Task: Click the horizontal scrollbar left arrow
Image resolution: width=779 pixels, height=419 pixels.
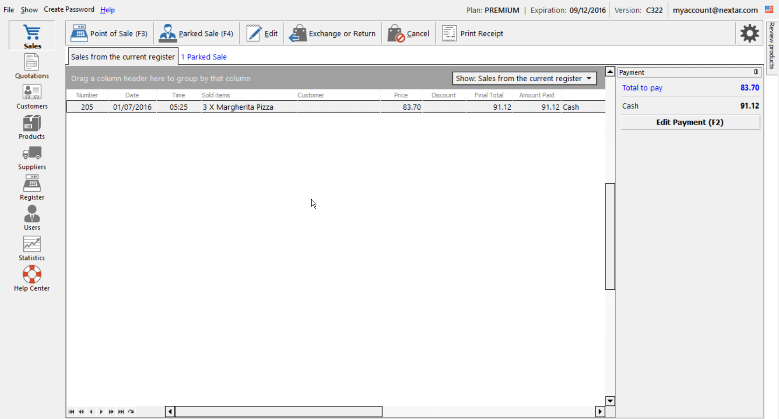Action: 170,412
